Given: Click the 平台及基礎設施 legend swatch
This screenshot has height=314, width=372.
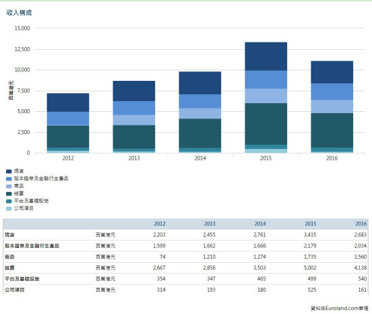Looking at the screenshot, I should (x=9, y=201).
